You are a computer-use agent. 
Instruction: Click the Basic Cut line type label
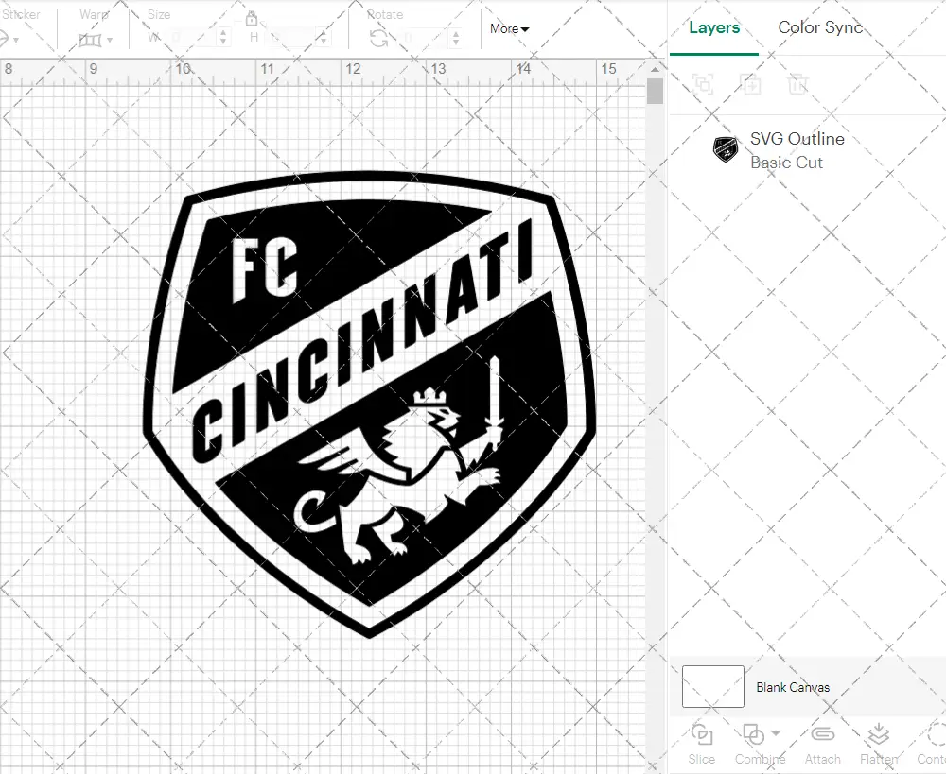(x=787, y=163)
